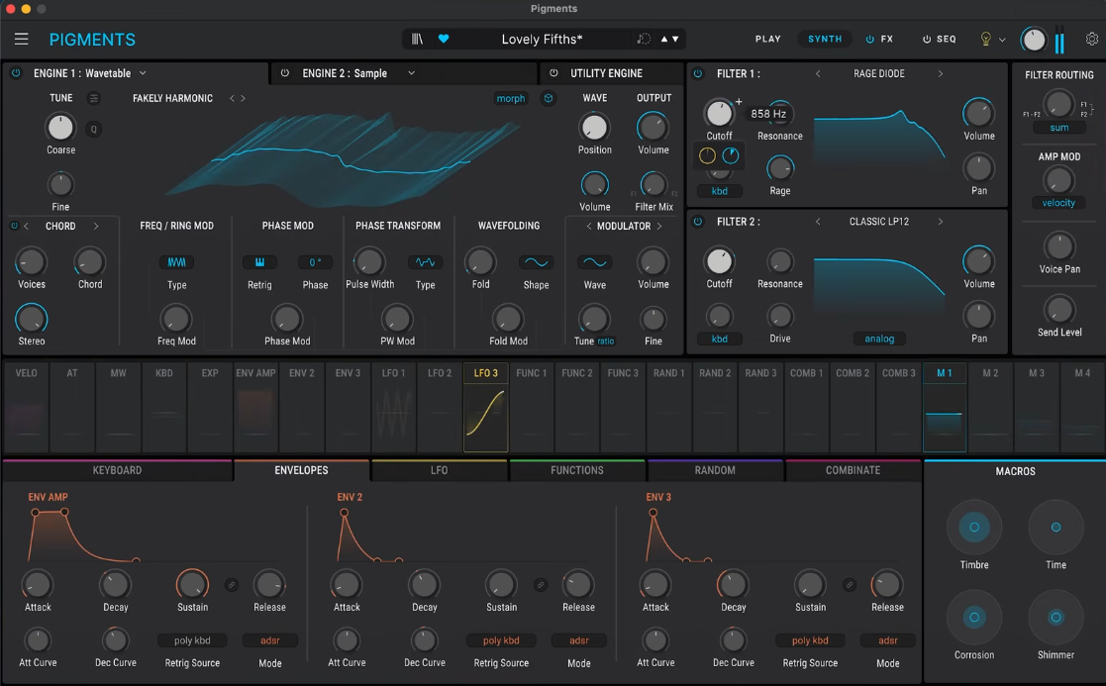
Task: Click the Filter 1 Cutoff knob
Action: pos(719,114)
